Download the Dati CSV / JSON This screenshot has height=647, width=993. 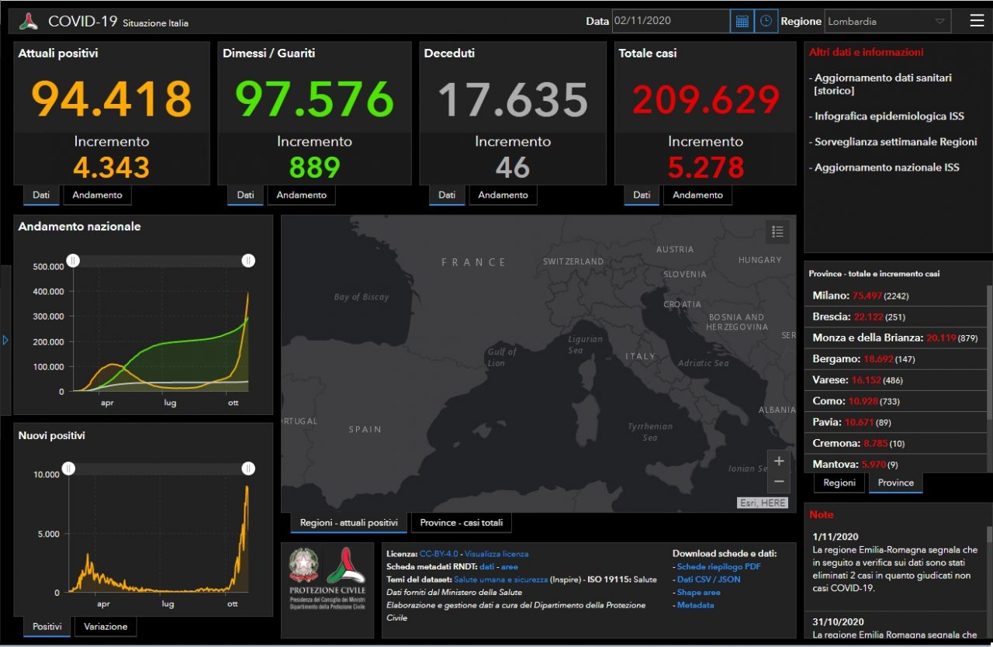(x=708, y=580)
